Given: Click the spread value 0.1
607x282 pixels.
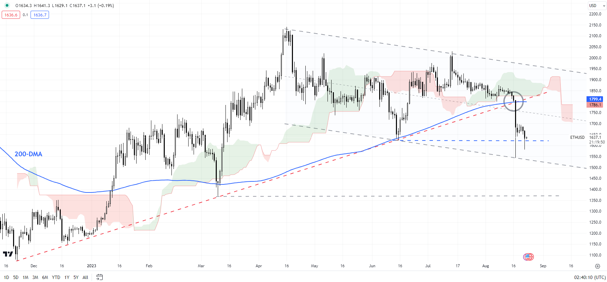Looking at the screenshot, I should tap(26, 15).
